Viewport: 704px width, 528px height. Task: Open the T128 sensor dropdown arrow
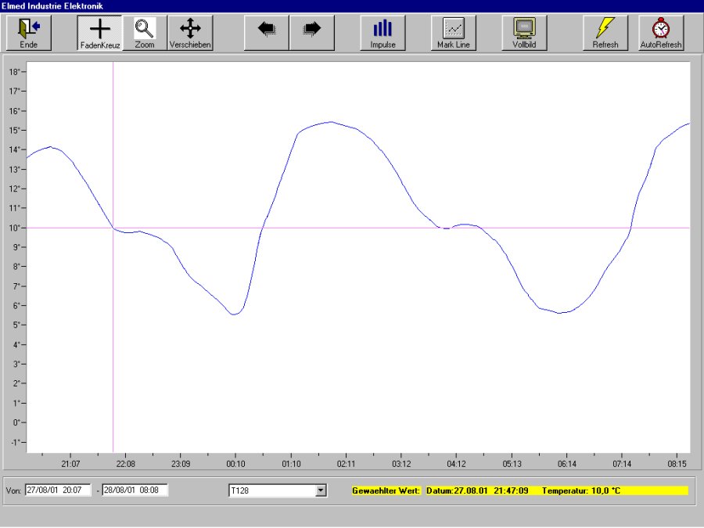point(320,490)
